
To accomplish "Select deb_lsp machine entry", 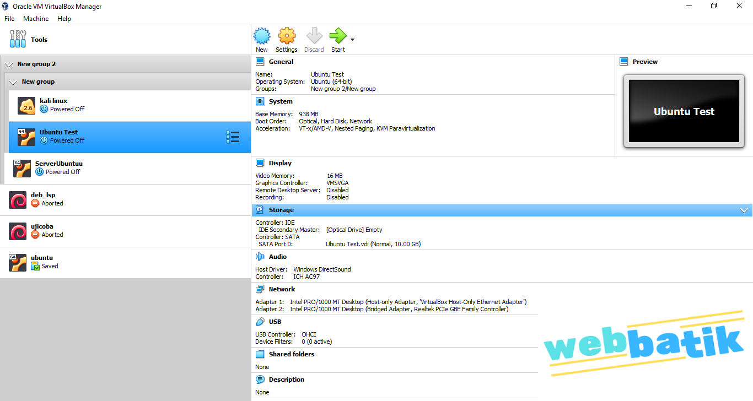I will [x=126, y=200].
